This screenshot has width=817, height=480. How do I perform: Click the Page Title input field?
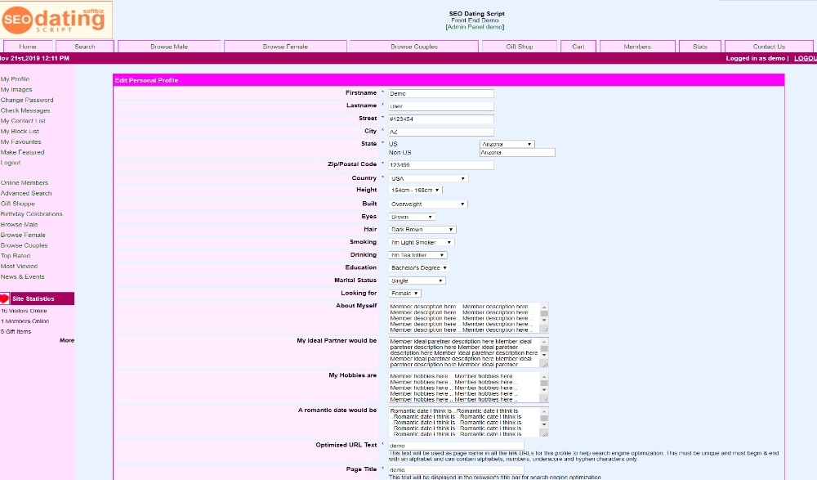tap(456, 470)
